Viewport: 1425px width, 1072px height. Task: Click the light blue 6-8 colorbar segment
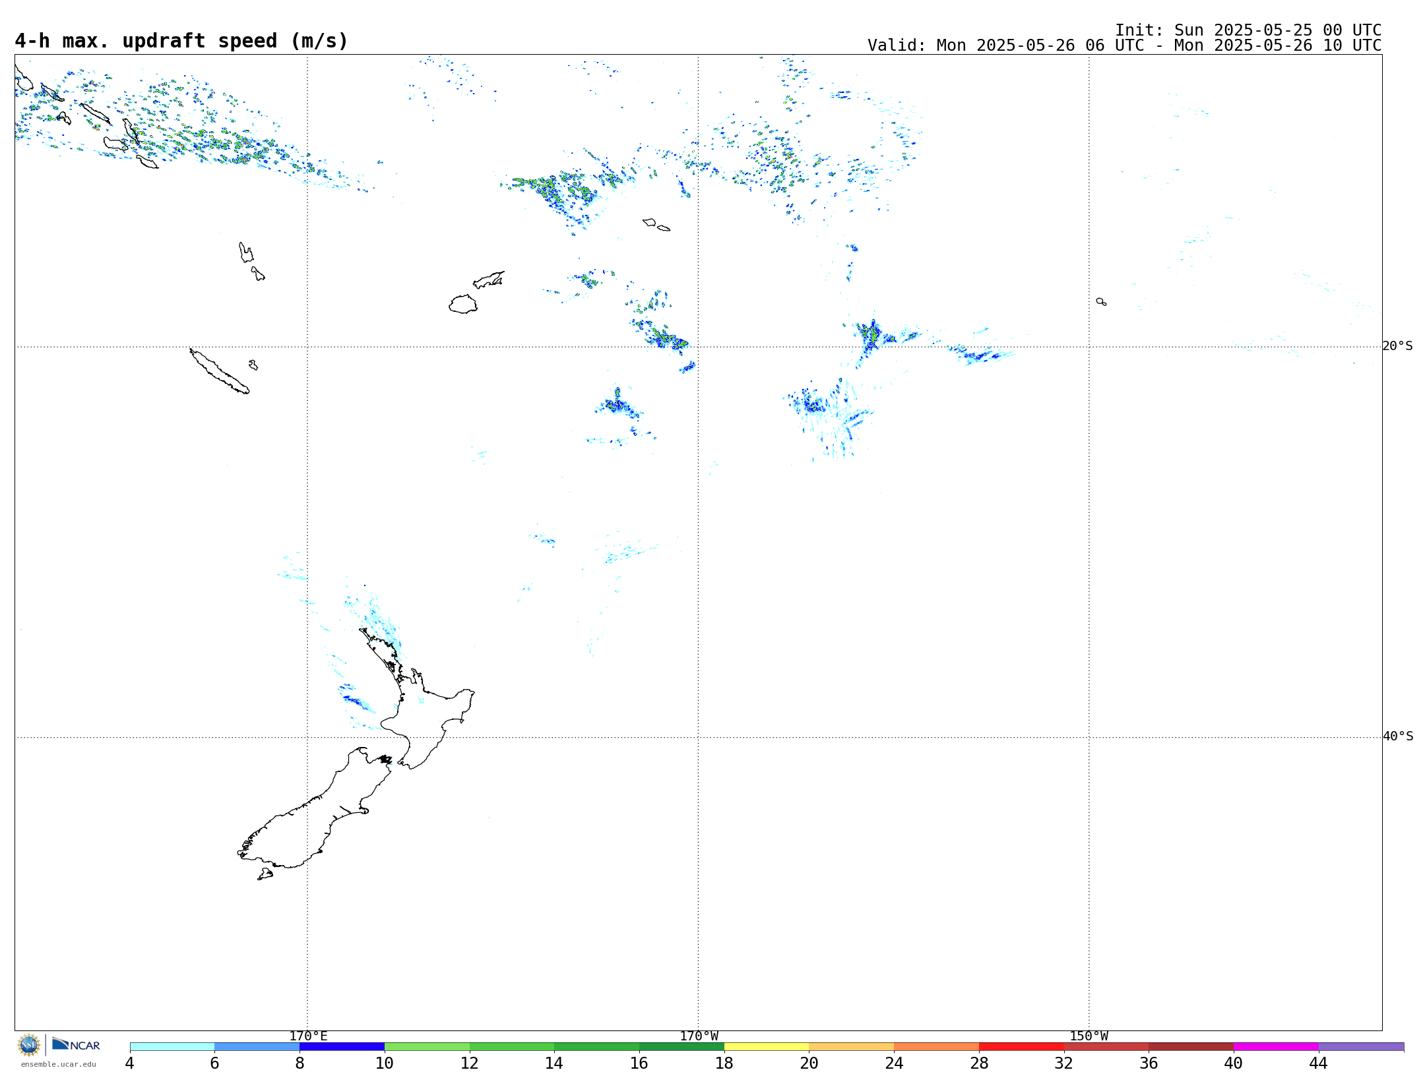click(x=257, y=1047)
